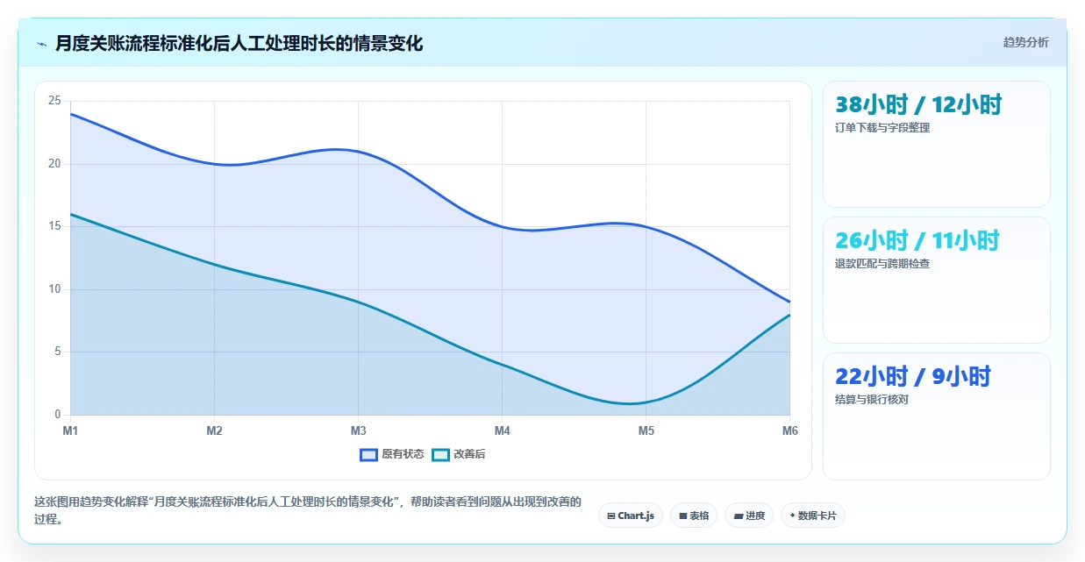The height and width of the screenshot is (562, 1085).
Task: Click the lightning icon beside the header title
Action: (41, 44)
